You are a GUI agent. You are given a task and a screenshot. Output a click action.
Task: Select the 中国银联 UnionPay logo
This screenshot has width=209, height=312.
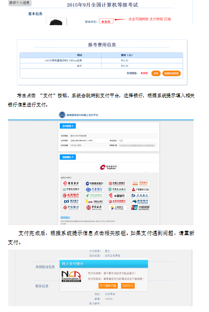tap(140, 208)
